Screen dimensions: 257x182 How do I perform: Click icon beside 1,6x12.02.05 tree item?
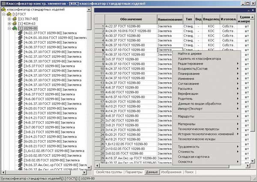coord(20,151)
